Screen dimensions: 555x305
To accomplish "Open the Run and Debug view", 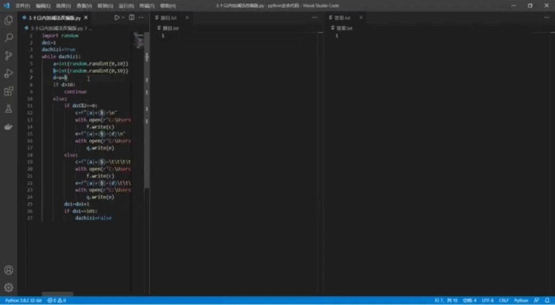I will (9, 73).
